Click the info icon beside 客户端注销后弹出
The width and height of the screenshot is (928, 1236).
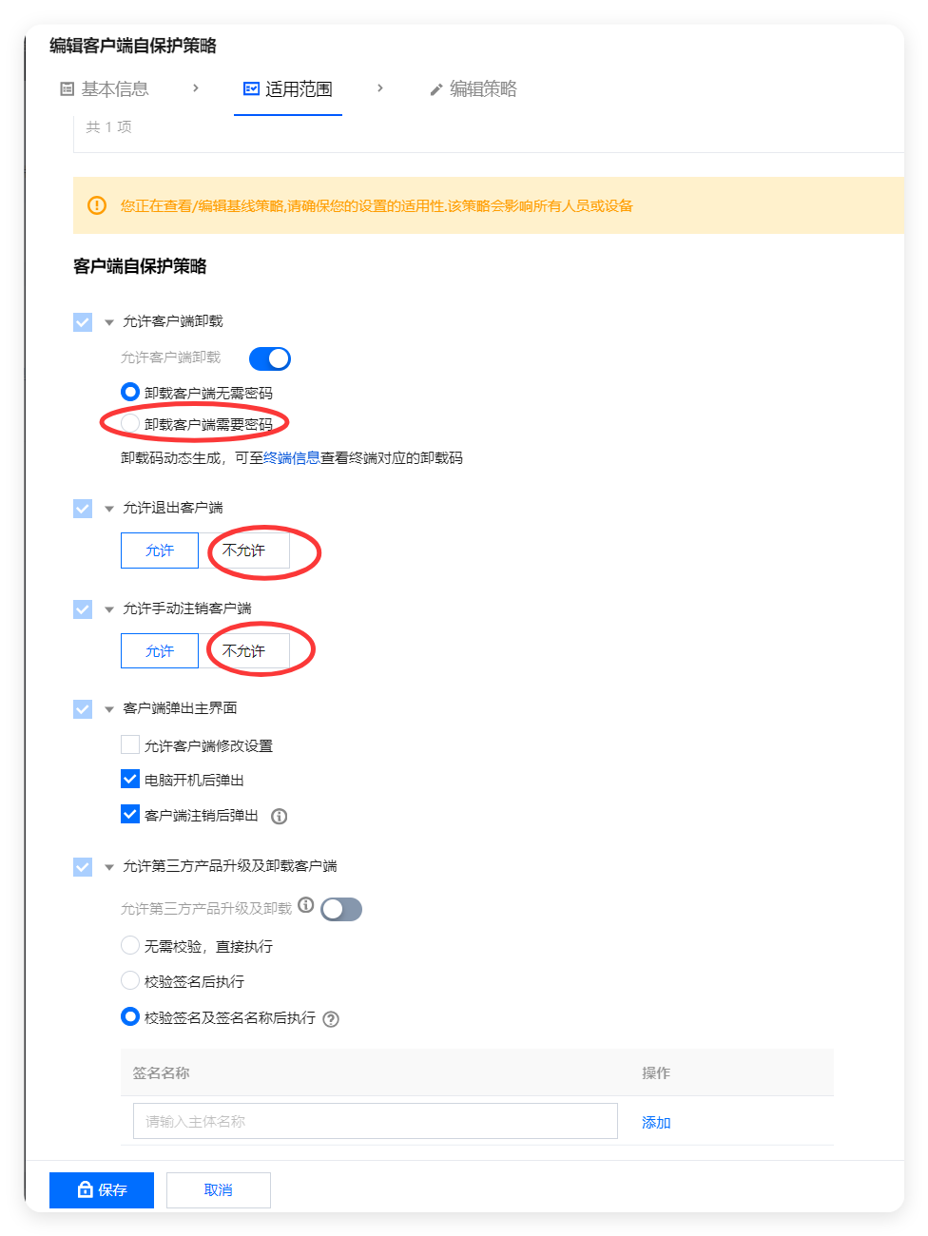point(280,816)
